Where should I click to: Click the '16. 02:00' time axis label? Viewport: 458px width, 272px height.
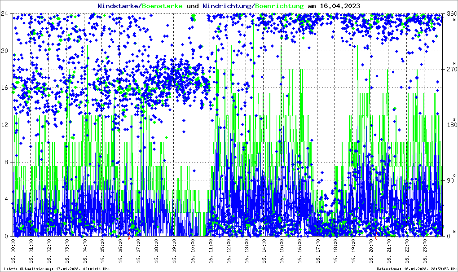(48, 251)
